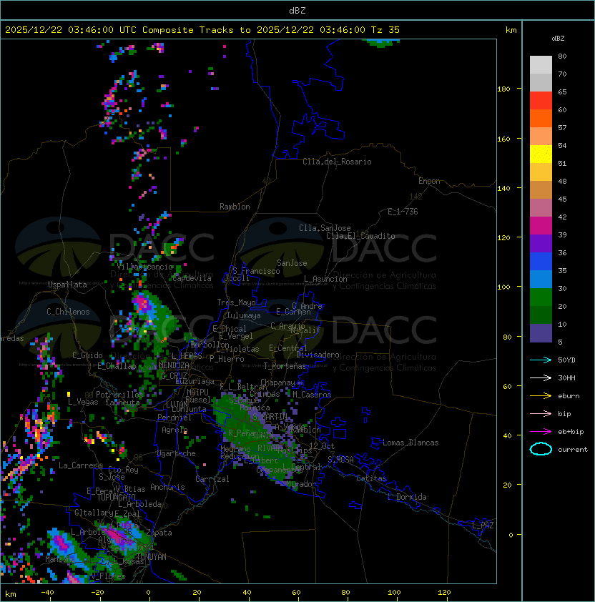Click the 'eburn' legend label
The image size is (595, 602).
[569, 396]
